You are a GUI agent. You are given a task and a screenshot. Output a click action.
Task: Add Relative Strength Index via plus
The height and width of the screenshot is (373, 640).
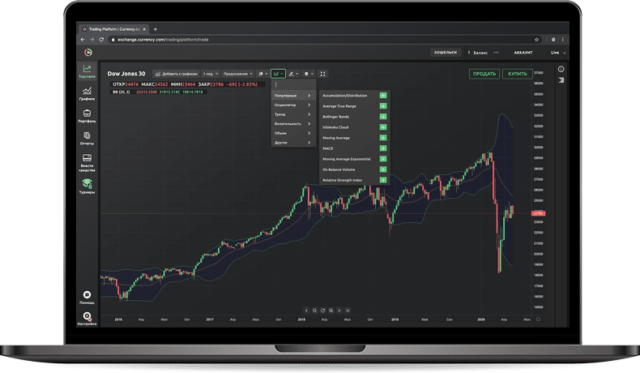coord(383,180)
